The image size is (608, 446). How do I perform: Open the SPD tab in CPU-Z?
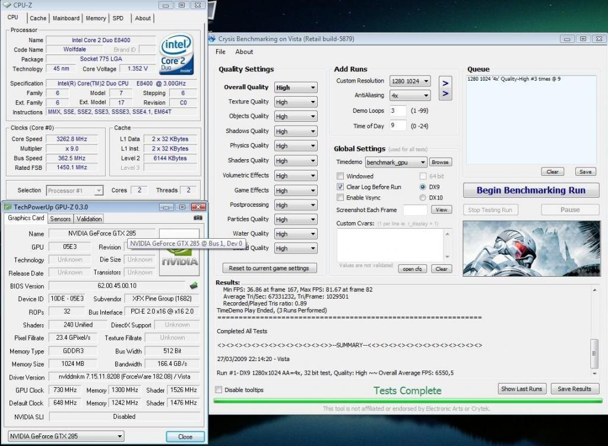[118, 18]
